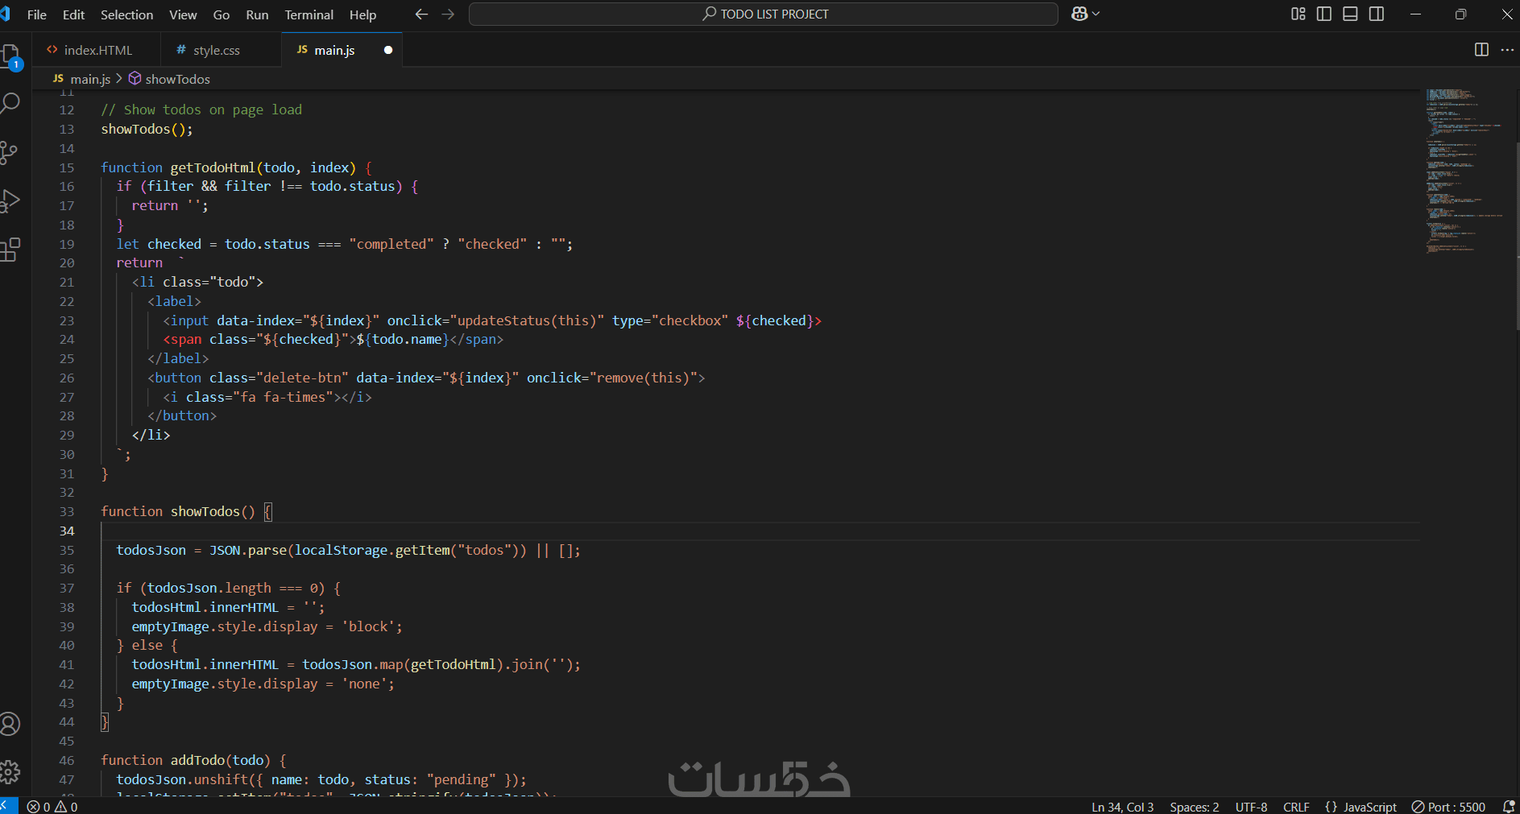Screen dimensions: 1520x814
Task: Click the showTodos breadcrumb symbol
Action: click(170, 79)
